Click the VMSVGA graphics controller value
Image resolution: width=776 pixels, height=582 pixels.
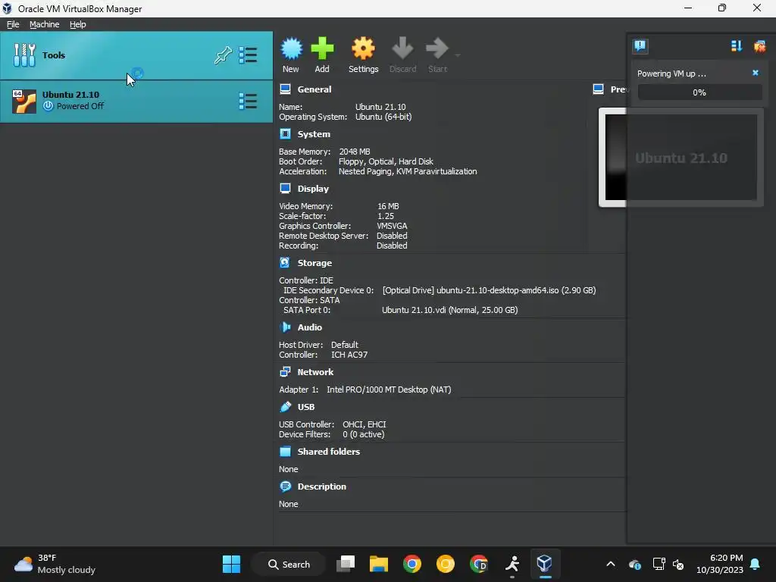[x=392, y=226]
